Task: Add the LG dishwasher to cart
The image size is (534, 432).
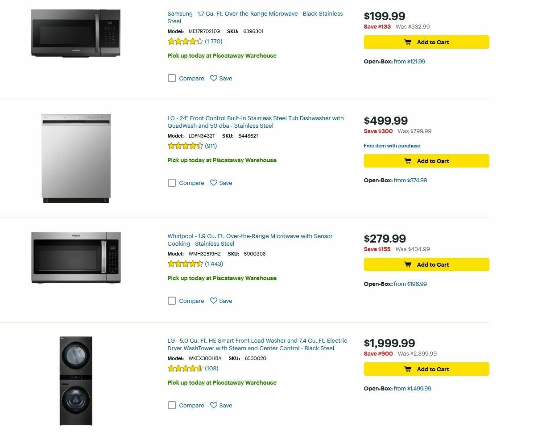Action: click(426, 161)
